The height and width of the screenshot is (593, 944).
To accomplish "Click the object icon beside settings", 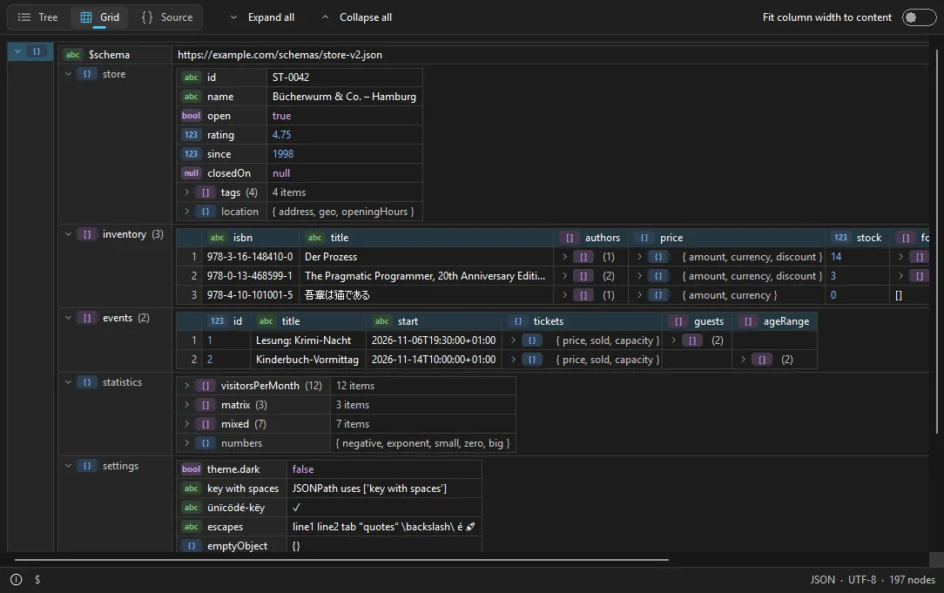I will pyautogui.click(x=87, y=466).
